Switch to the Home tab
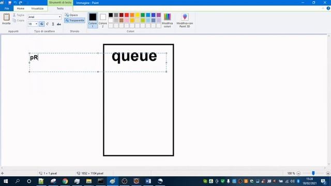Image resolution: width=331 pixels, height=186 pixels. tap(21, 8)
